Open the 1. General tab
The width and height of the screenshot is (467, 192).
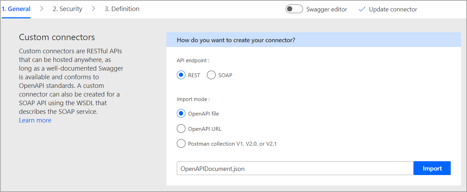coord(16,9)
